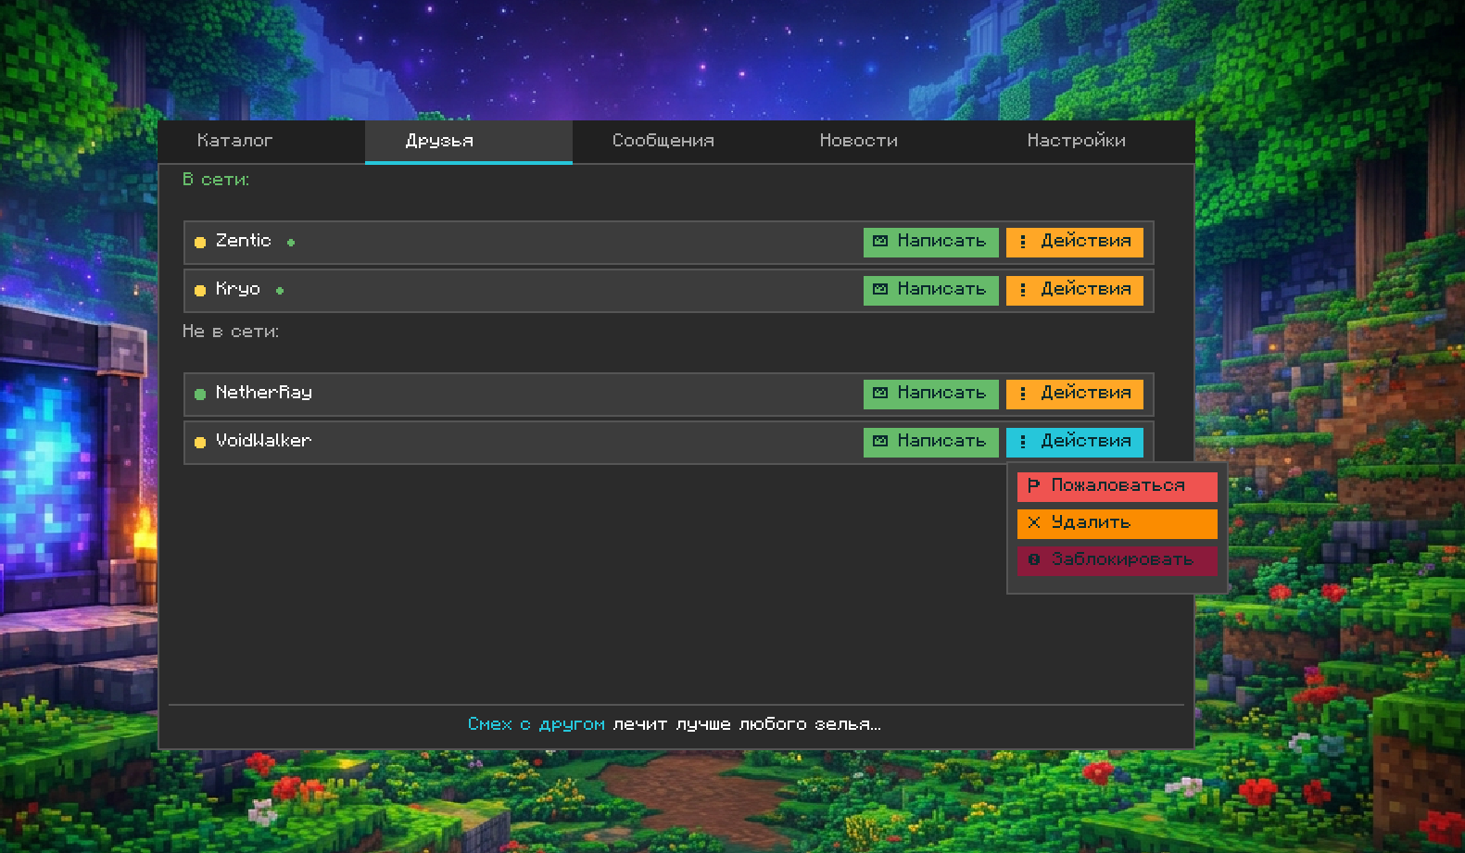The image size is (1465, 853).
Task: Click the yellow status dot before Kryo
Action: [200, 291]
